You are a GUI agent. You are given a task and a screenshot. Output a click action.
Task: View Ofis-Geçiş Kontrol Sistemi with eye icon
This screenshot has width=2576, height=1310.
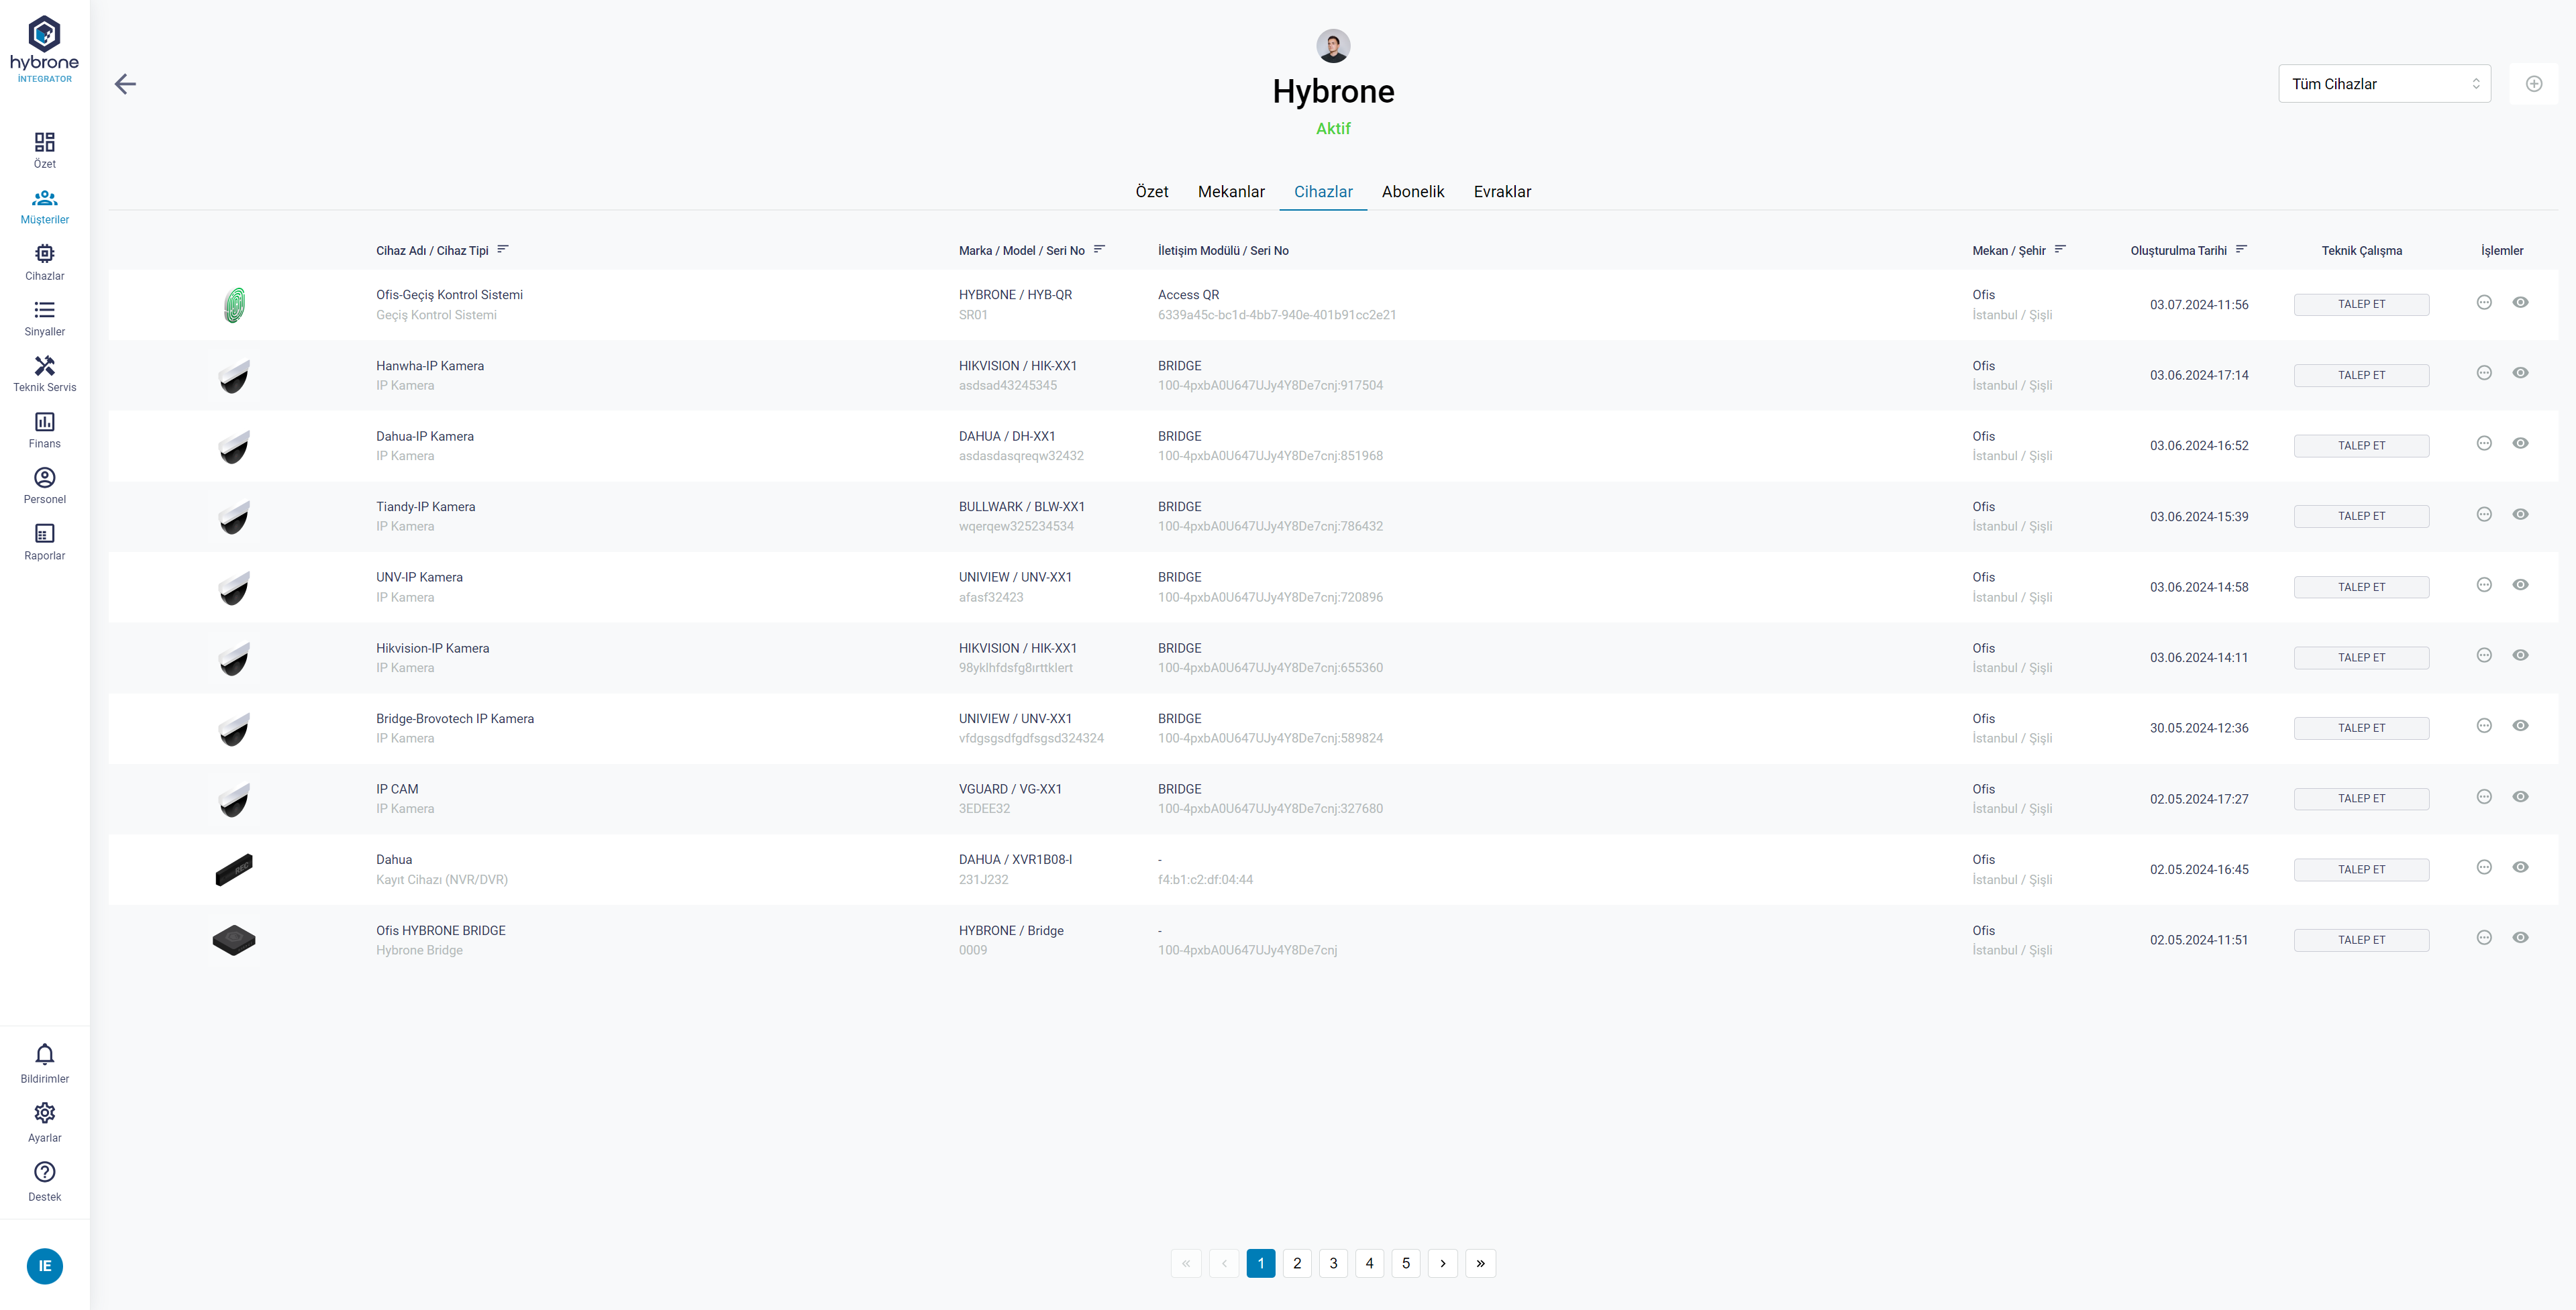[2520, 302]
